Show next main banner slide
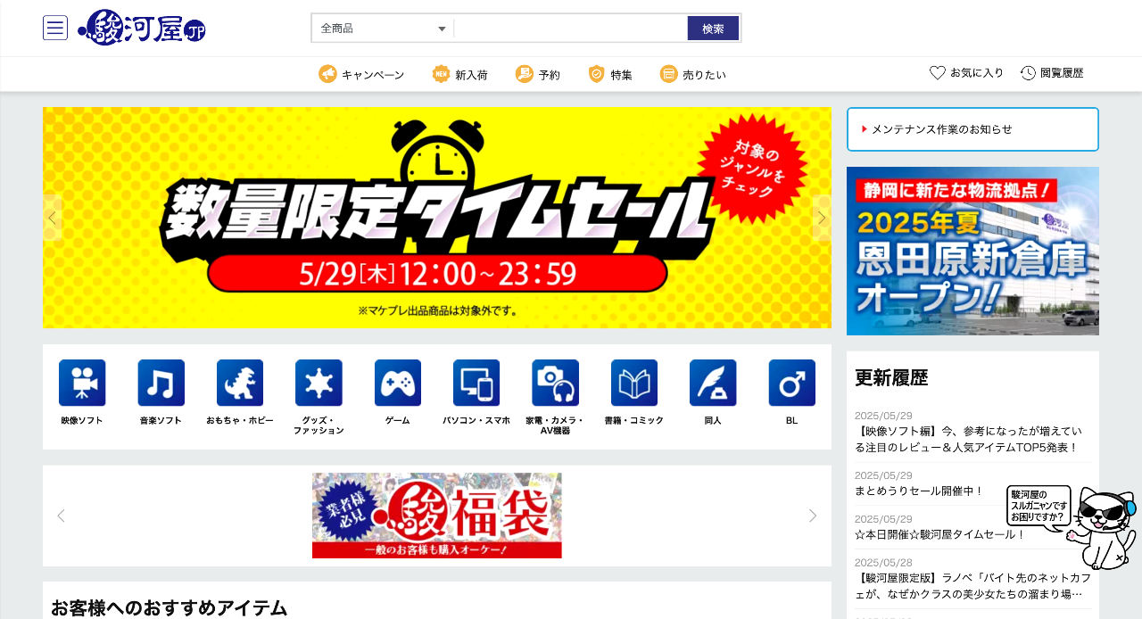The image size is (1142, 619). (822, 217)
